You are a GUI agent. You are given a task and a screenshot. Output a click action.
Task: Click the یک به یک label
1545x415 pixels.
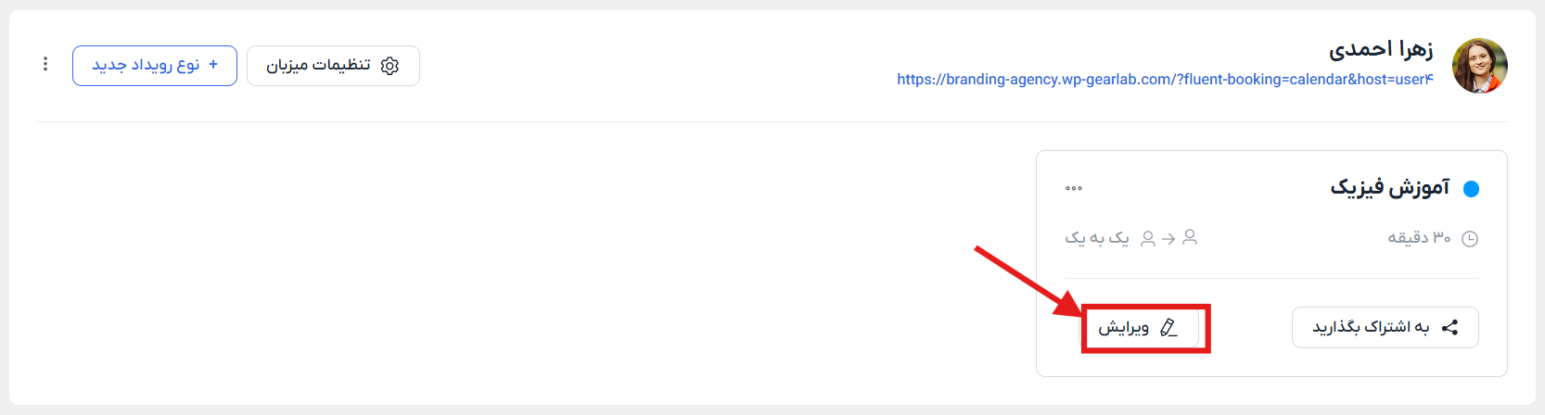coord(1097,238)
